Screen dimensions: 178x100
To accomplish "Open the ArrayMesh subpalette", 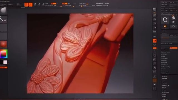I will [x=165, y=76].
